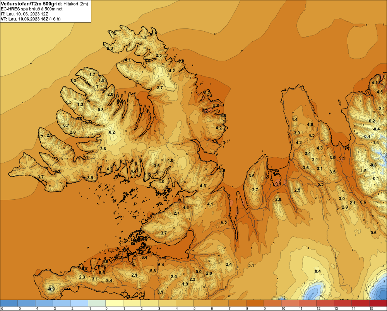Click the '6.5' temperature value
387x311 pixels.
click(x=224, y=222)
